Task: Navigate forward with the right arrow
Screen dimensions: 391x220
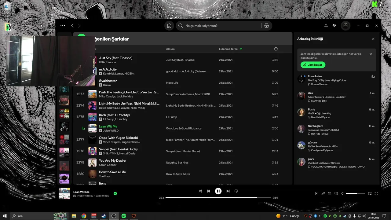Action: coord(79,26)
